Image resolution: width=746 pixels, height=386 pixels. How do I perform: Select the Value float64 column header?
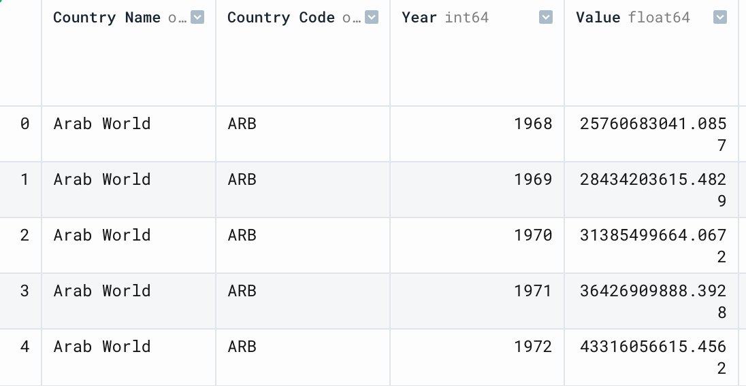tap(651, 53)
